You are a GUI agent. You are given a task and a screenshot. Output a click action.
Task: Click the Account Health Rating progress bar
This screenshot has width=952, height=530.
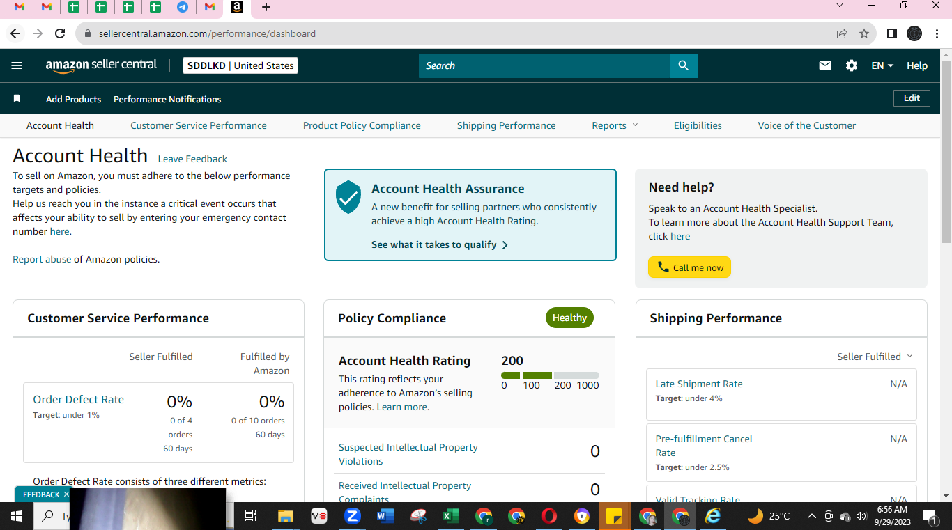550,375
